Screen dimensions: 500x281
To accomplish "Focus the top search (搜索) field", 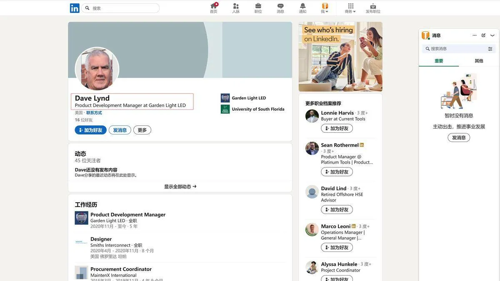I will (120, 8).
